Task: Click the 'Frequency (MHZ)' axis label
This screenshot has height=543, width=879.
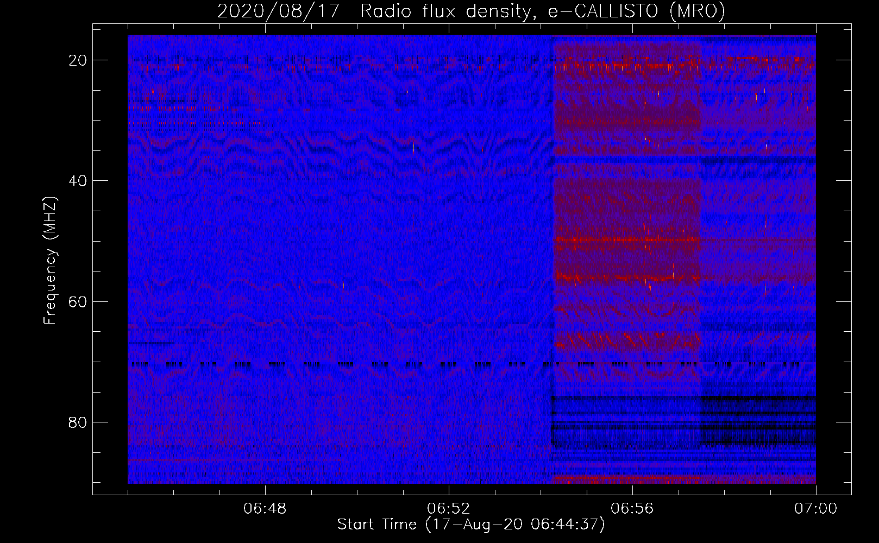Action: click(50, 260)
